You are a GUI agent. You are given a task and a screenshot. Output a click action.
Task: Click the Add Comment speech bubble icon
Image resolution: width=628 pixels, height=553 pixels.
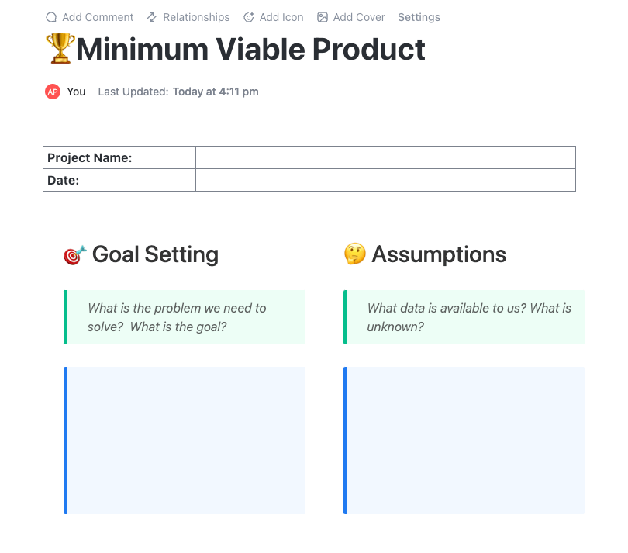click(x=51, y=17)
